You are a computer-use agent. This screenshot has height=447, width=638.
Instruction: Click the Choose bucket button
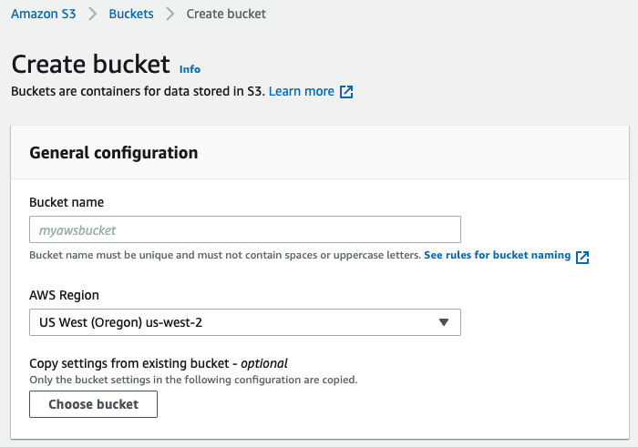pyautogui.click(x=93, y=404)
